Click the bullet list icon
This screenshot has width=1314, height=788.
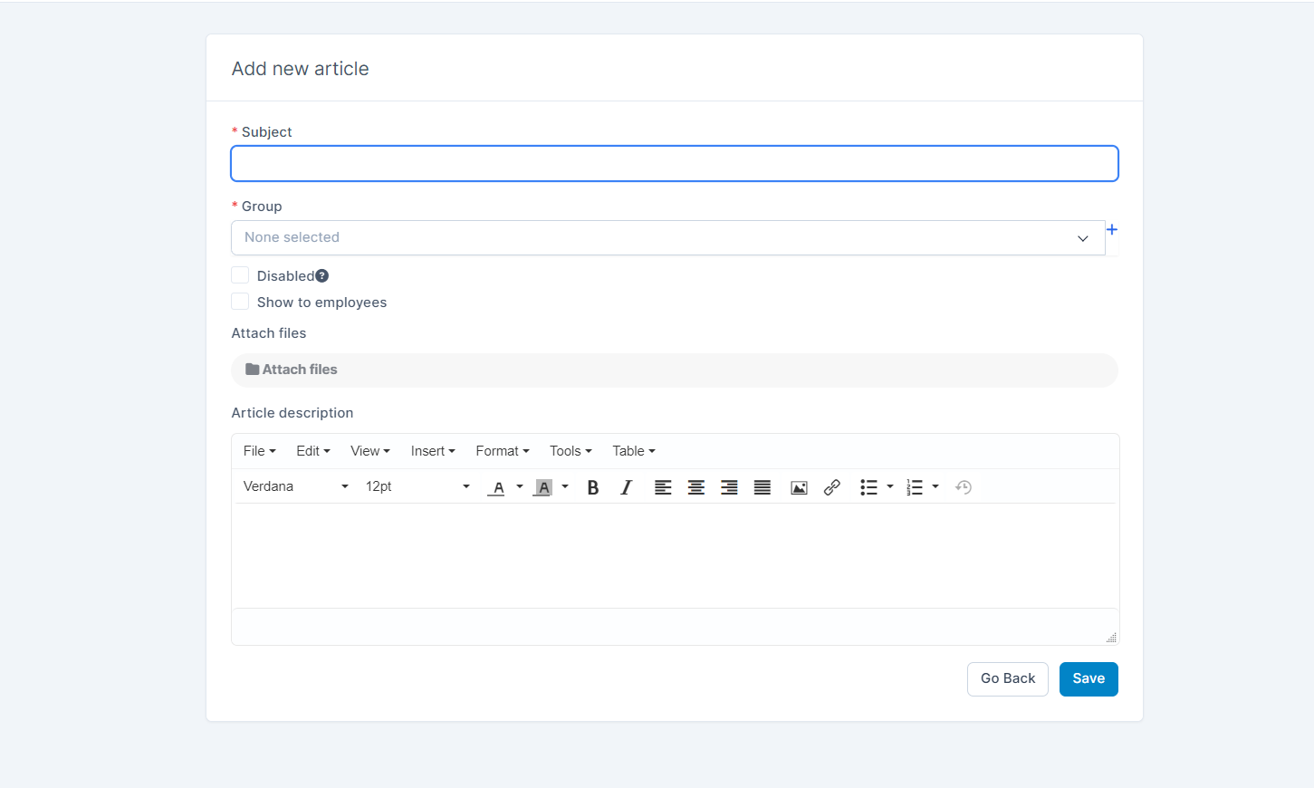pos(868,487)
